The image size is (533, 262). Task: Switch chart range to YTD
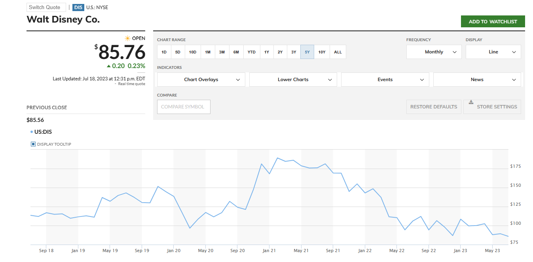point(252,52)
